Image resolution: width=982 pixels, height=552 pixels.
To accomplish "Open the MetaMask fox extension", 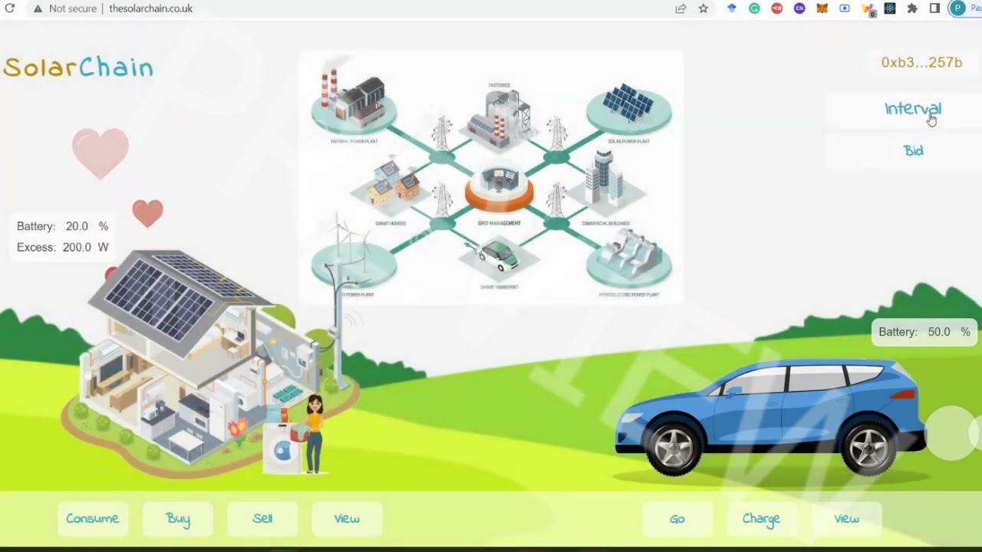I will pos(822,8).
